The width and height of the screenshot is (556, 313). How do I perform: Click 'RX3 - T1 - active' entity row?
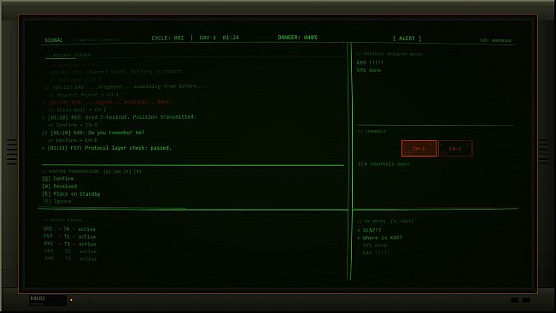[x=69, y=244]
